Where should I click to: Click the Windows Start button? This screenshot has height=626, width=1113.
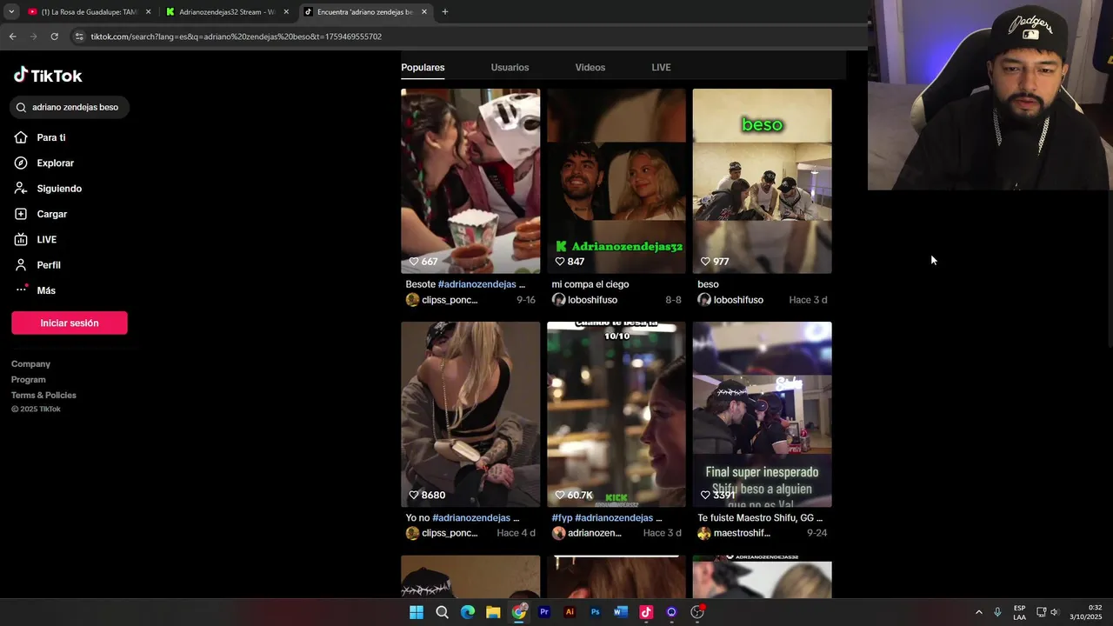417,612
